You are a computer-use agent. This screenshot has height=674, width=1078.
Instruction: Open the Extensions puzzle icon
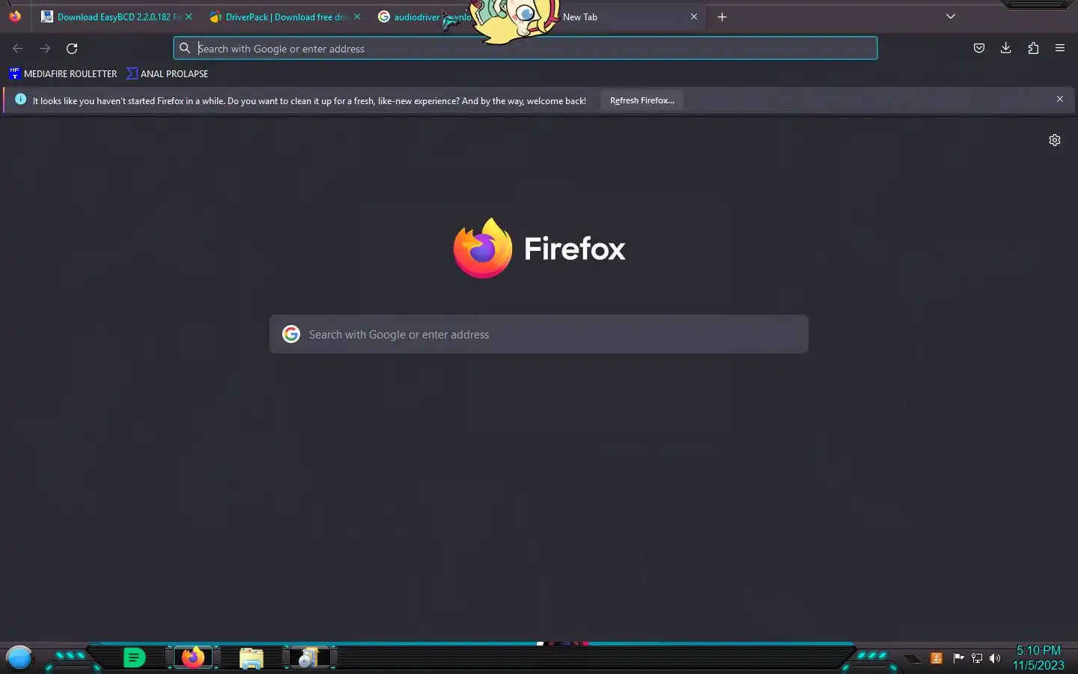(1033, 49)
